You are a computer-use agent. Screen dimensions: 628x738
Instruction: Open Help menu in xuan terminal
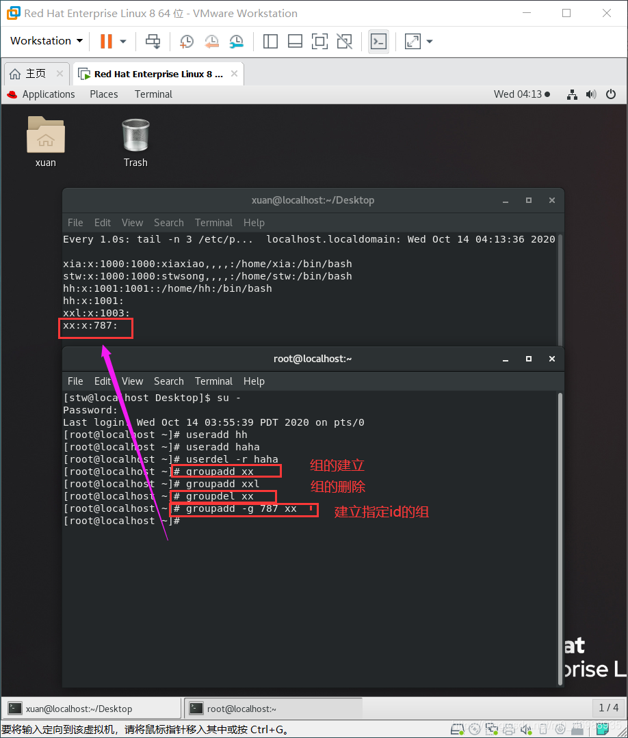pyautogui.click(x=254, y=223)
